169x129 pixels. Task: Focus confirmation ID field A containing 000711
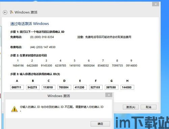click(17, 87)
